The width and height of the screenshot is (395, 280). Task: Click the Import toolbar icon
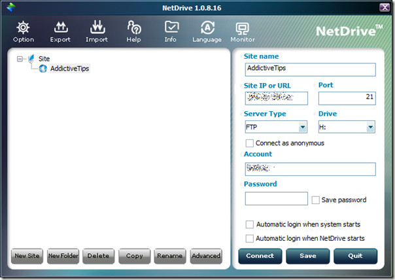tap(97, 27)
